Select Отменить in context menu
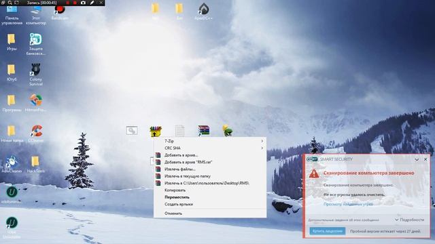The width and height of the screenshot is (435, 244). [x=210, y=213]
